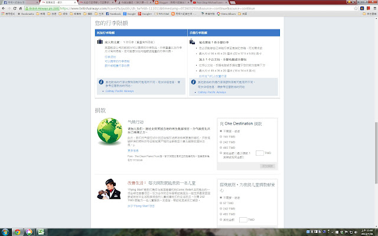Open the about Flying Start project link
Screen dimensions: 378x236
(141, 206)
